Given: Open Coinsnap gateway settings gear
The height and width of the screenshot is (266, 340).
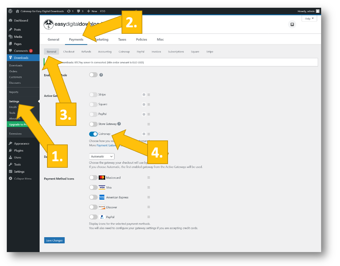Looking at the screenshot, I should [x=144, y=134].
